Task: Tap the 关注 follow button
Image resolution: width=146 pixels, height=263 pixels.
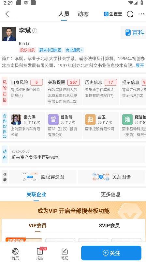Action: [x=111, y=253]
